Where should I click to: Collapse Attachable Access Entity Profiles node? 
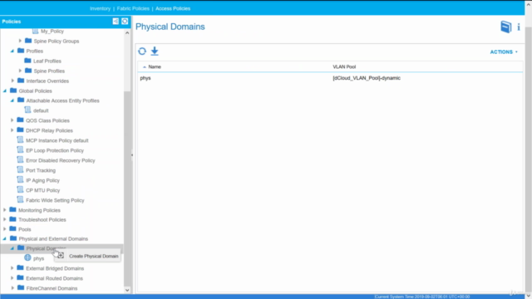[x=12, y=100]
